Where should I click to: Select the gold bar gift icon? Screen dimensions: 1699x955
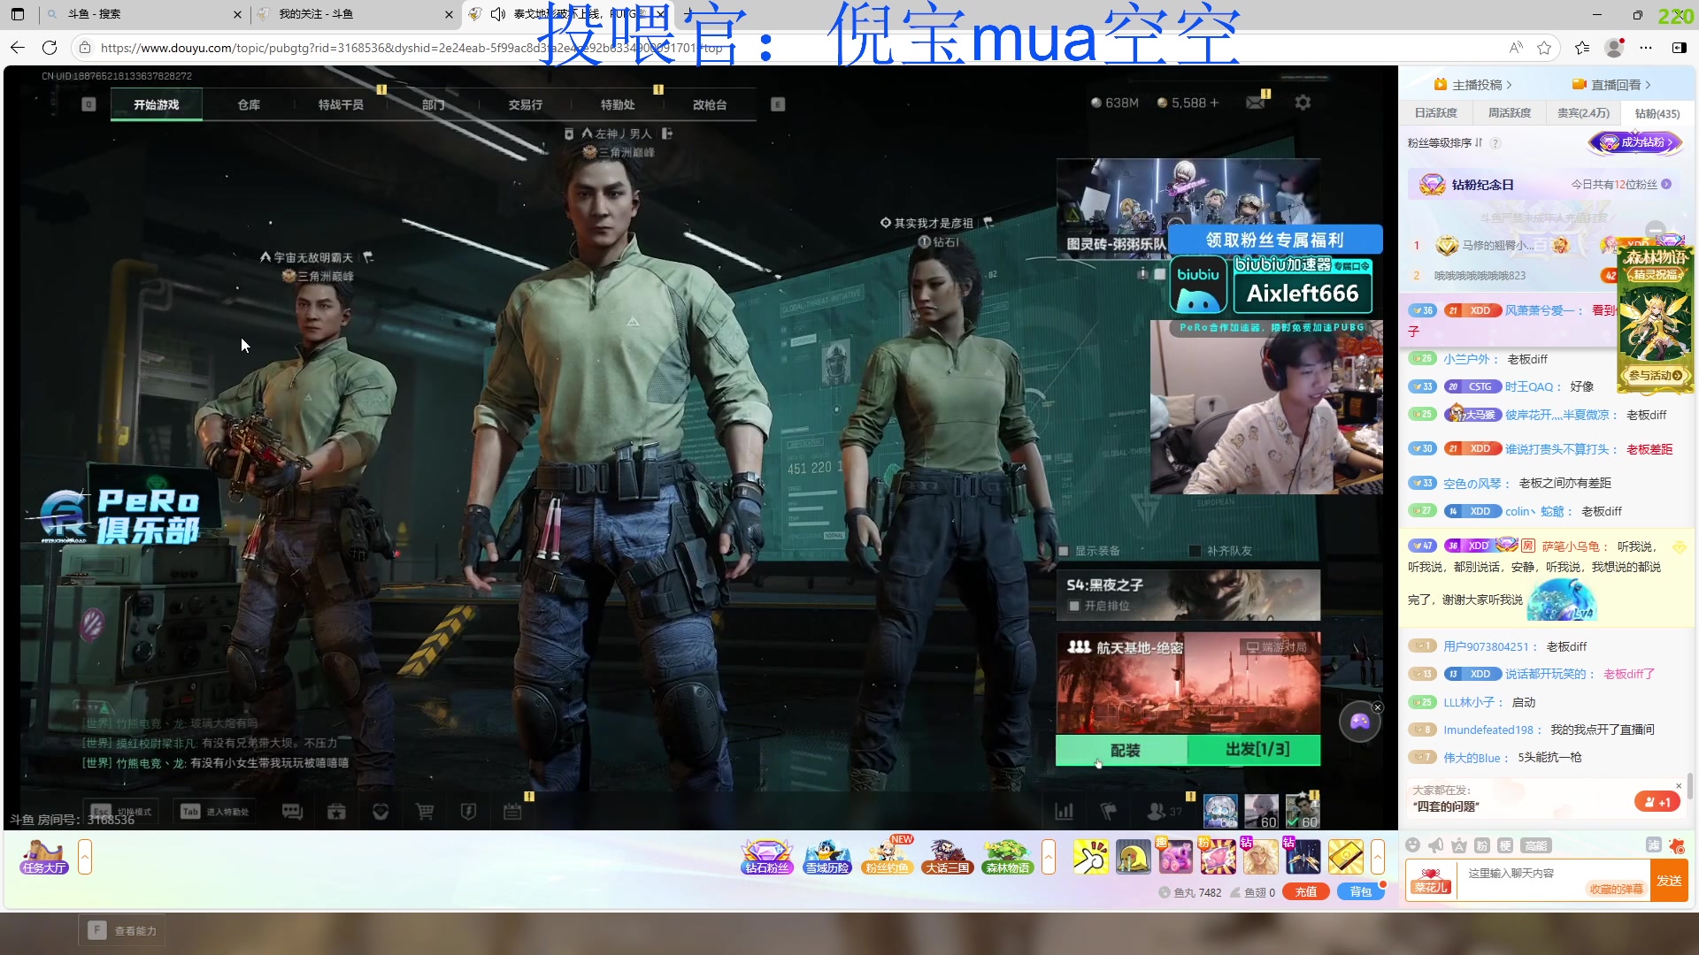(1345, 857)
